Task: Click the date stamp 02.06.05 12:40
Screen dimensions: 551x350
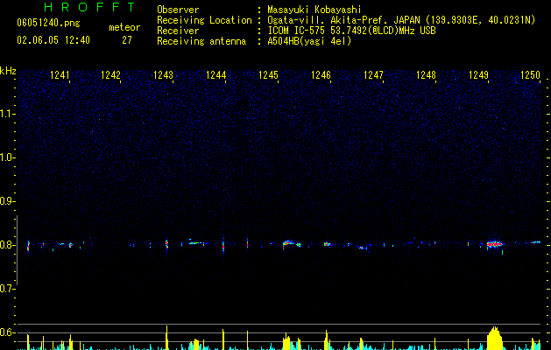Action: (53, 40)
